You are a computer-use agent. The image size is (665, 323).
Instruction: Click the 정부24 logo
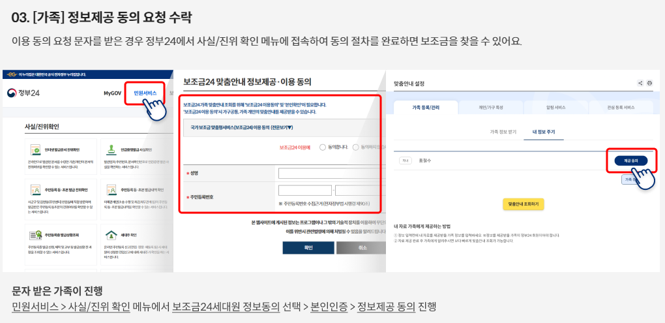pyautogui.click(x=23, y=93)
